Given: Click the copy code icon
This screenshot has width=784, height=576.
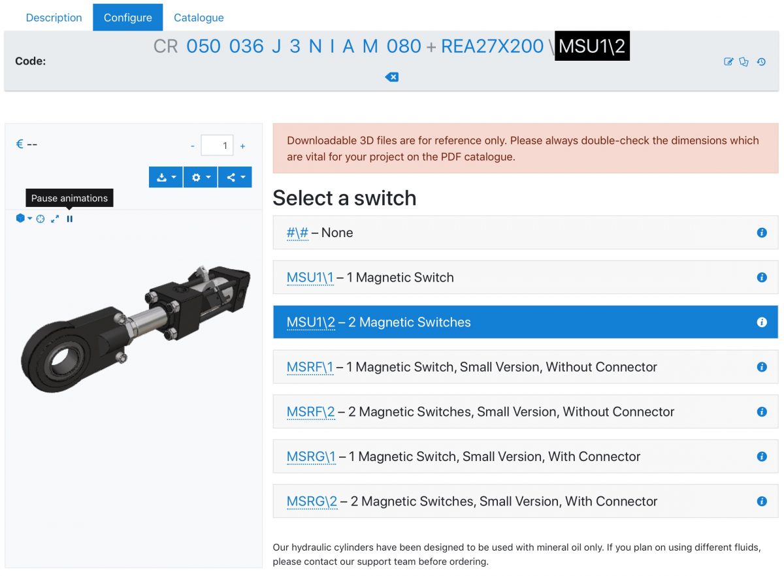Looking at the screenshot, I should (x=744, y=62).
